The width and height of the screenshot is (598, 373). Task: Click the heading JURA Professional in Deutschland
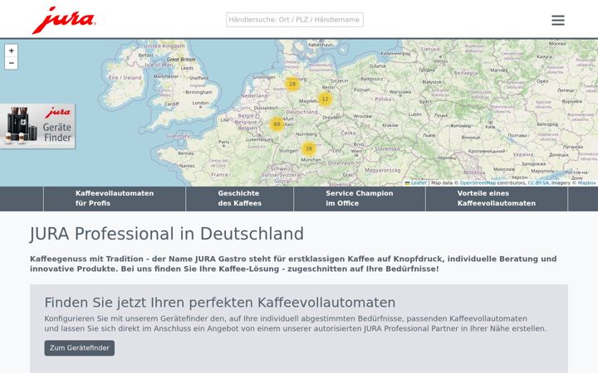click(167, 234)
